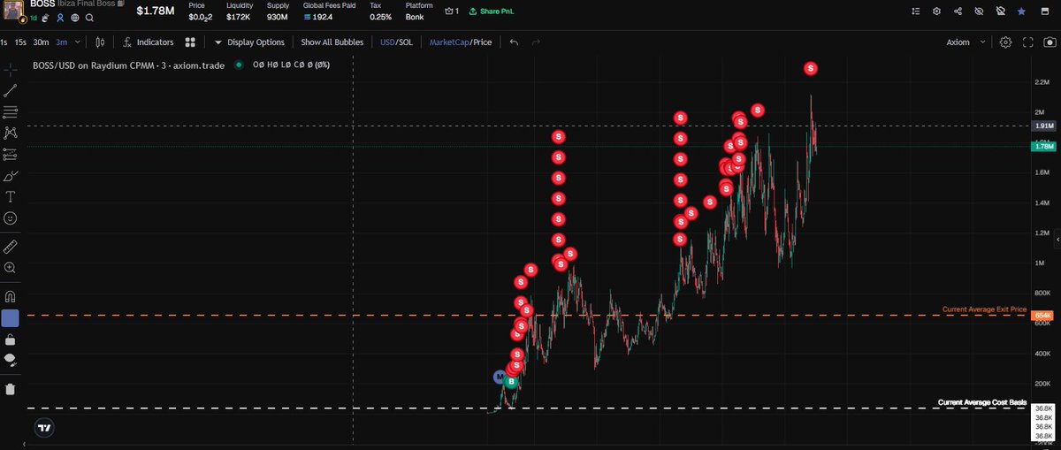Click the Share PnL button
The width and height of the screenshot is (1061, 450).
click(x=491, y=11)
